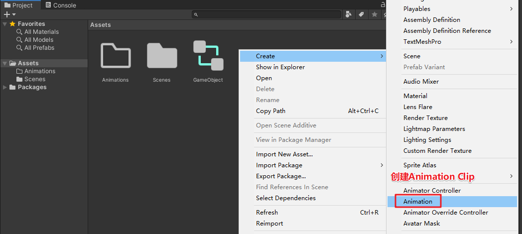Select All Materials saved search
This screenshot has height=234, width=522.
pos(41,32)
